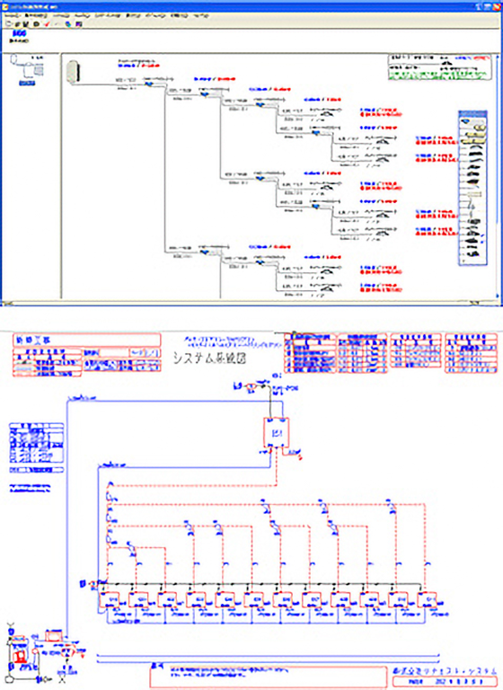Click the large blue text below the toolbar
Screen dimensions: 503x690
click(20, 33)
